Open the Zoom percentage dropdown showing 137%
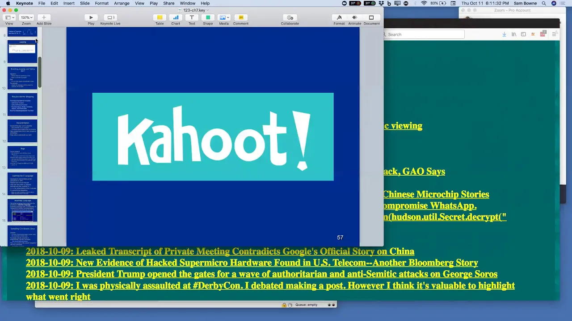This screenshot has height=321, width=572. [x=26, y=17]
